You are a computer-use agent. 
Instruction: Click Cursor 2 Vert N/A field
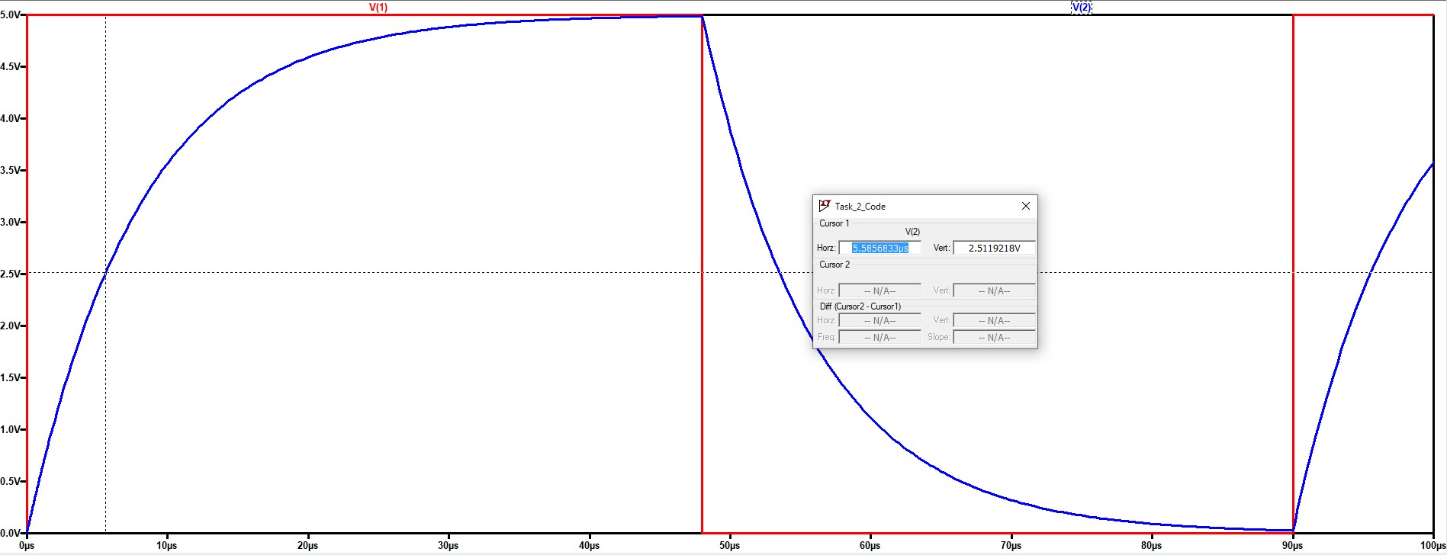(994, 290)
